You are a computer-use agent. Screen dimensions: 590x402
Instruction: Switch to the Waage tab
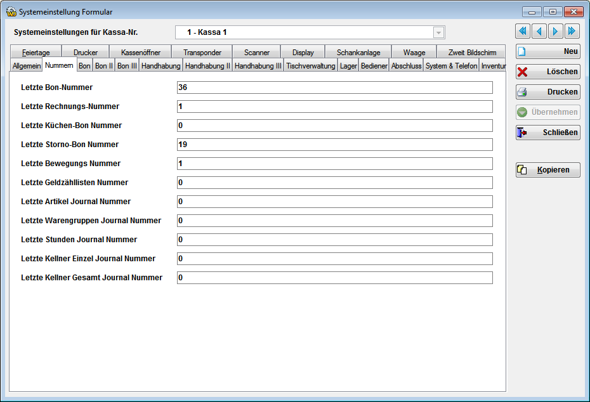414,52
